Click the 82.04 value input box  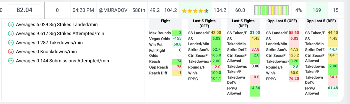24,10
